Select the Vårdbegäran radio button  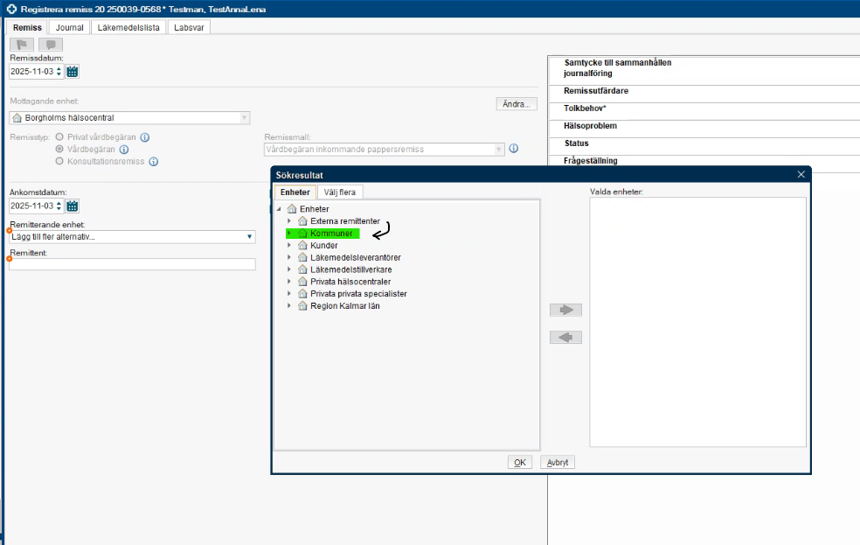click(x=59, y=150)
